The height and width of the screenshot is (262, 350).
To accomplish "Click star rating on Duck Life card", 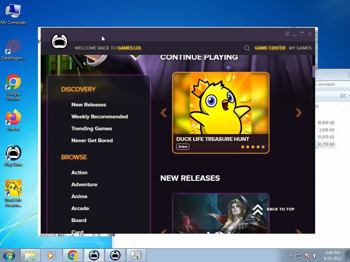I will (x=253, y=147).
